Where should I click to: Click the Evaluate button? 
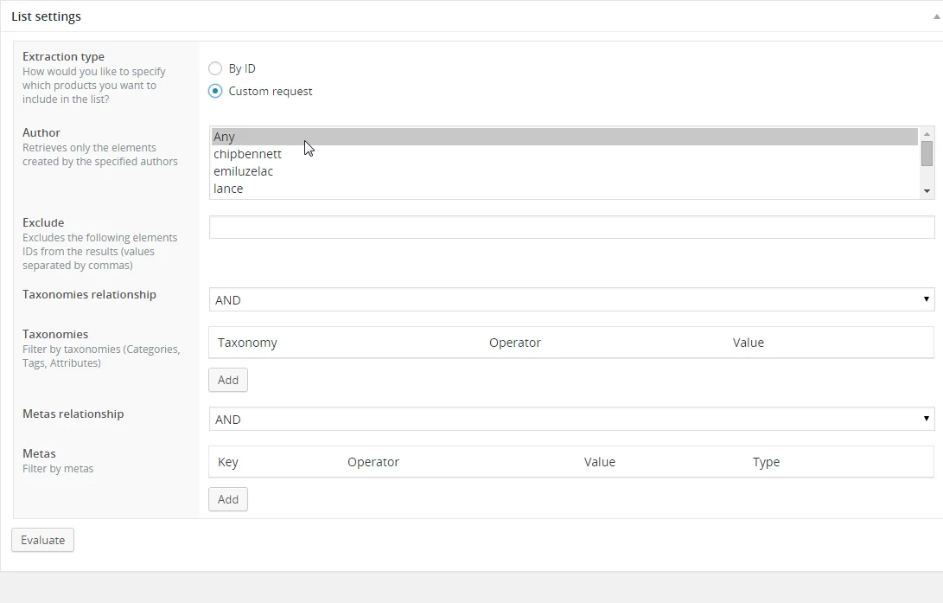pos(43,540)
